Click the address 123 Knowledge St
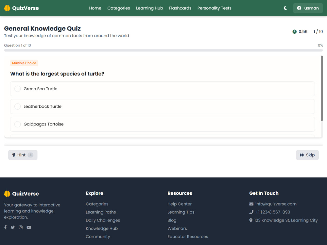Image resolution: width=327 pixels, height=245 pixels. 286,220
